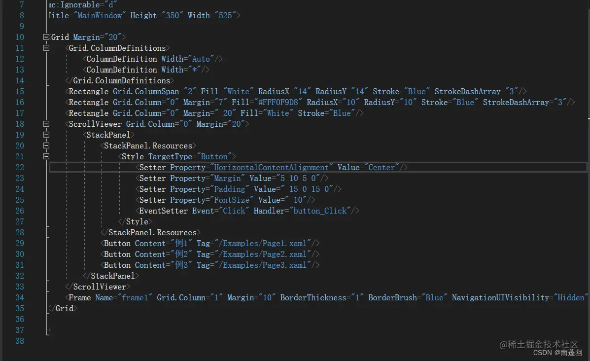The image size is (590, 361).
Task: Click the Fill="White" attribute on line 17
Action: [x=267, y=113]
